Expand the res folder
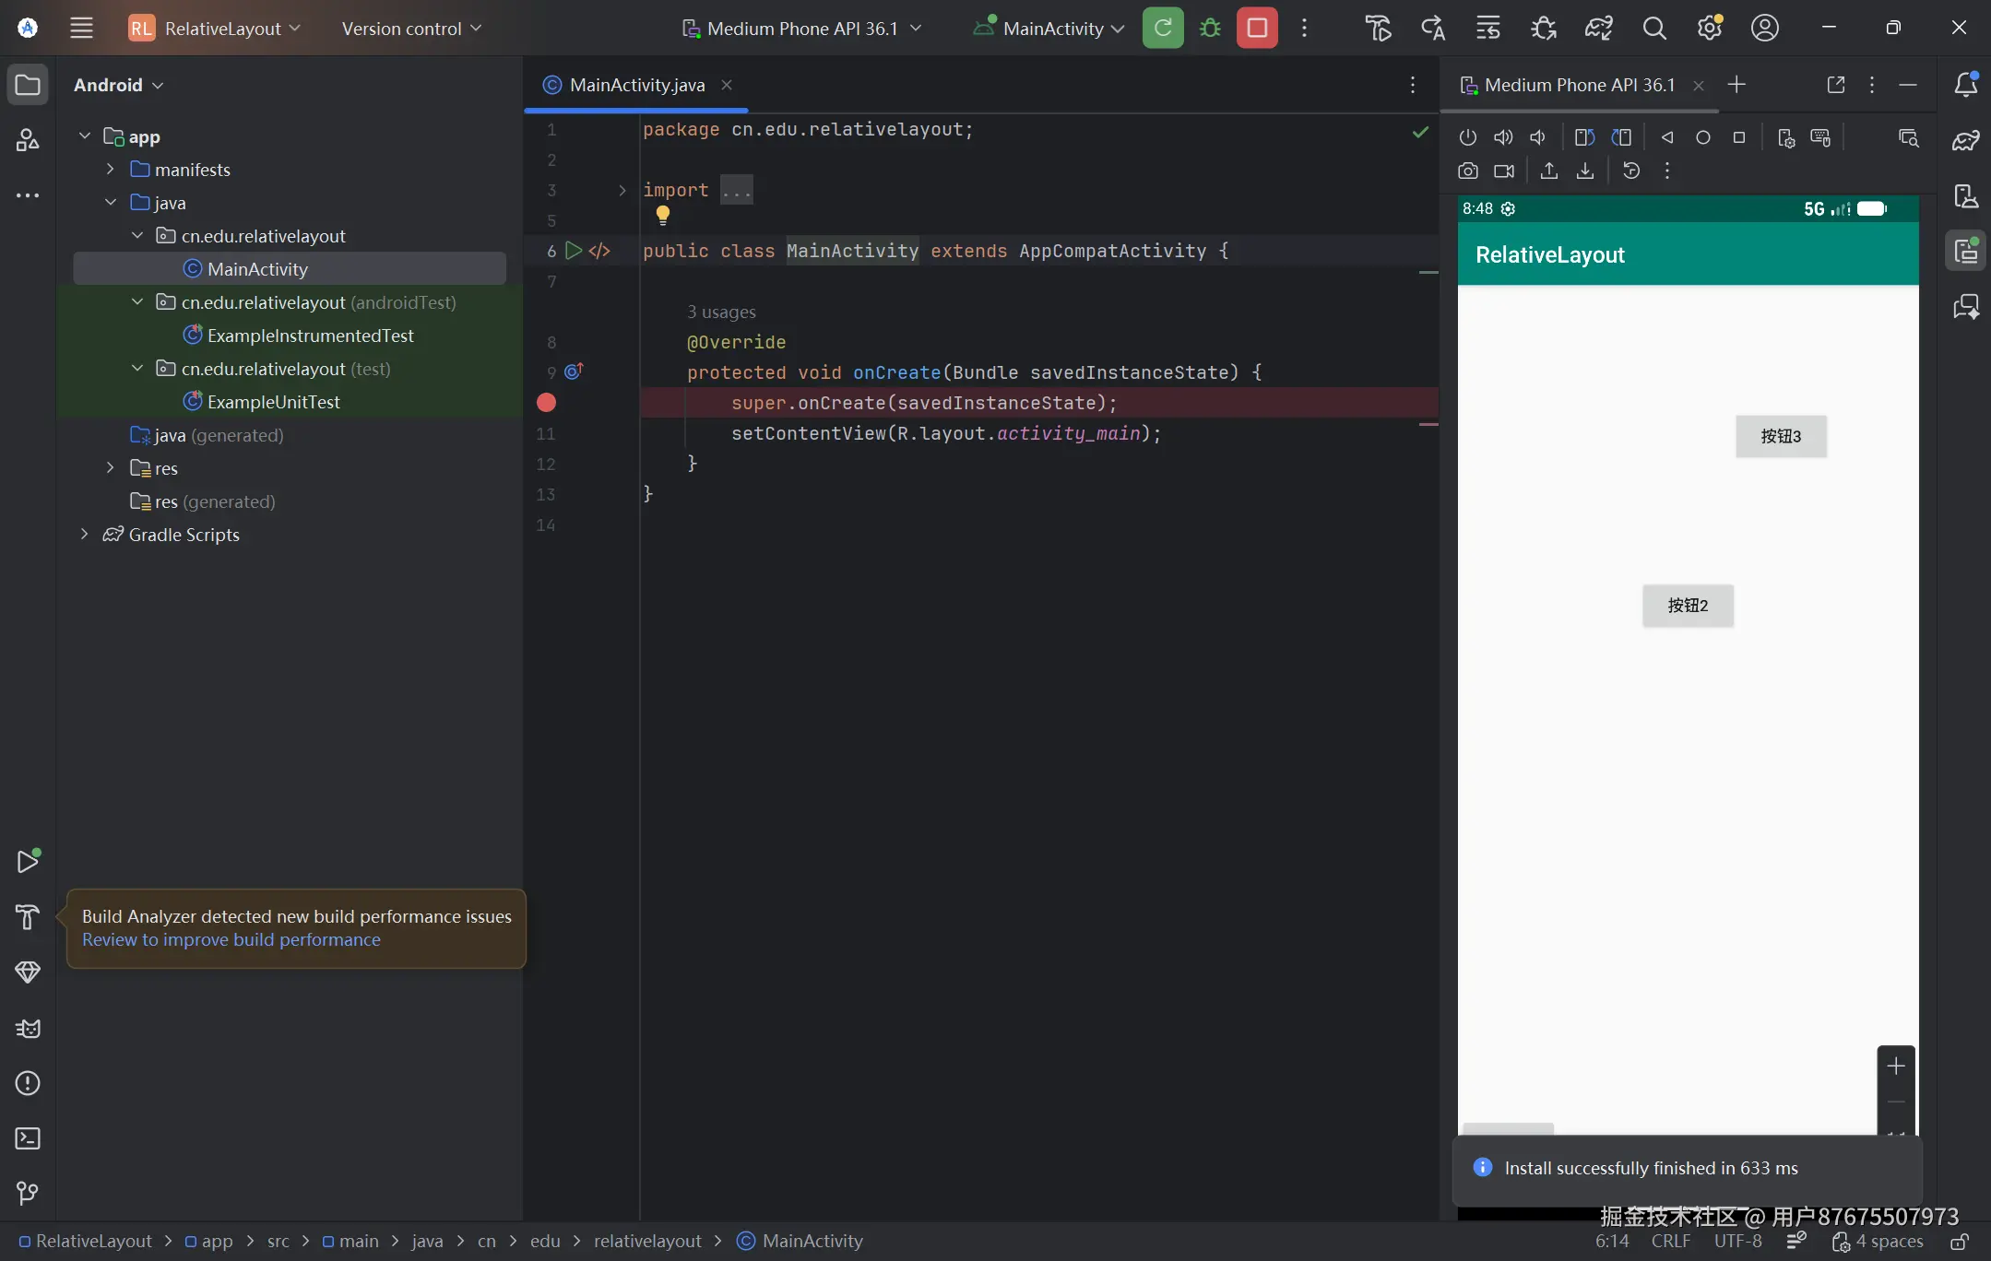 111,468
